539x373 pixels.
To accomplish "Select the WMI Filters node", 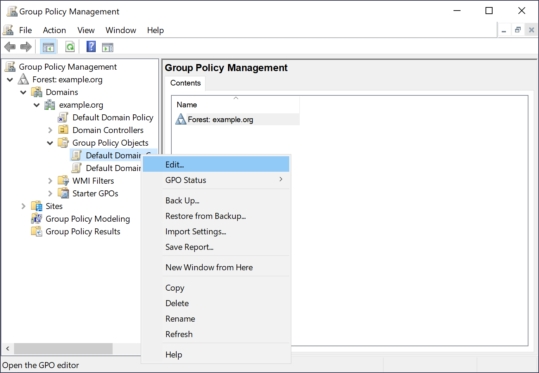I will (93, 181).
